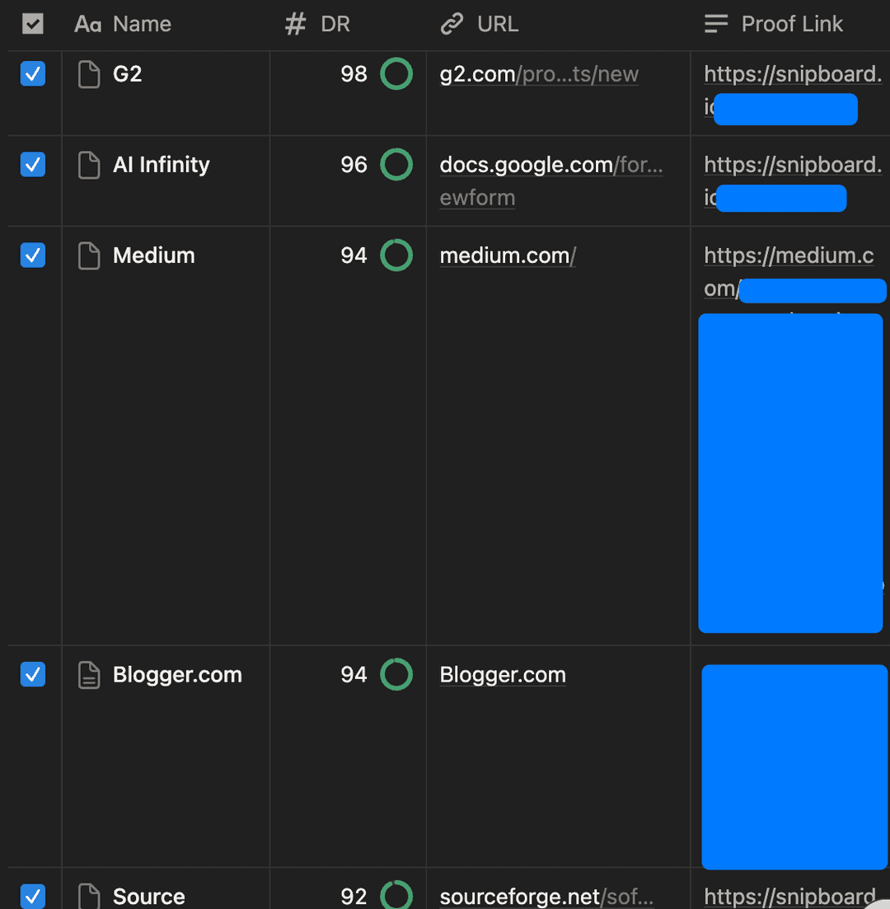Click the DR ring indicator for Source row
Screen dimensions: 890x909
point(396,895)
